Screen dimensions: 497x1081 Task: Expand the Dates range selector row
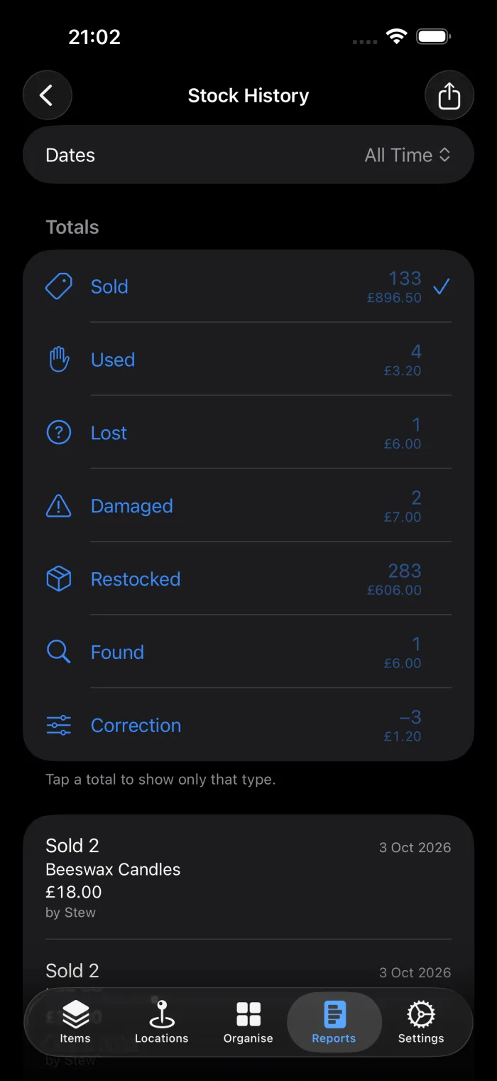(x=248, y=155)
